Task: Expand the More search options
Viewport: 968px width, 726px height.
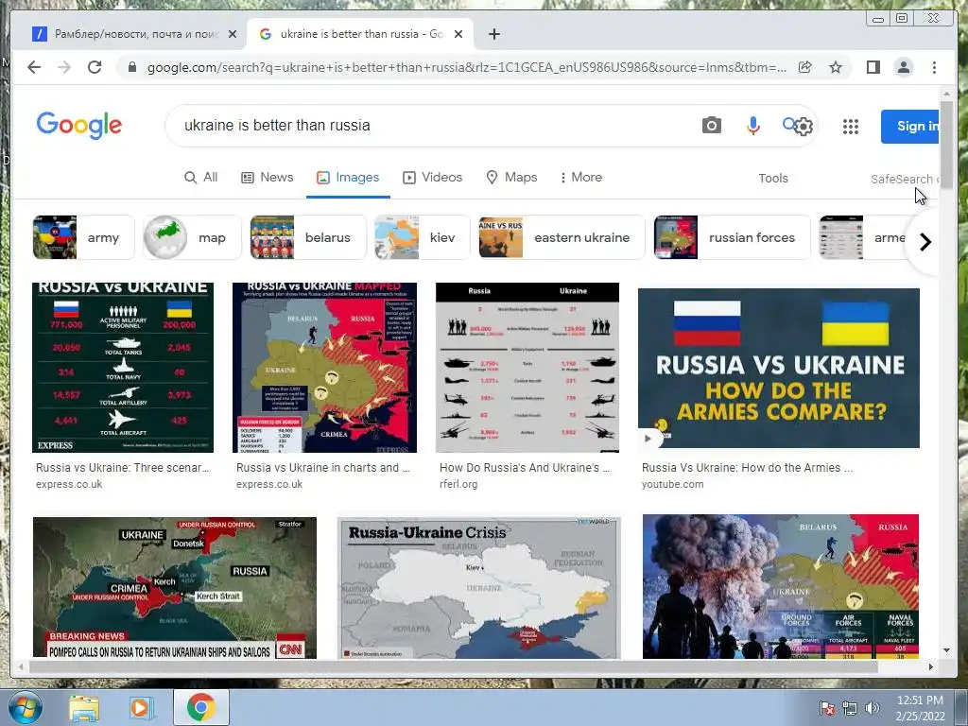Action: (581, 177)
